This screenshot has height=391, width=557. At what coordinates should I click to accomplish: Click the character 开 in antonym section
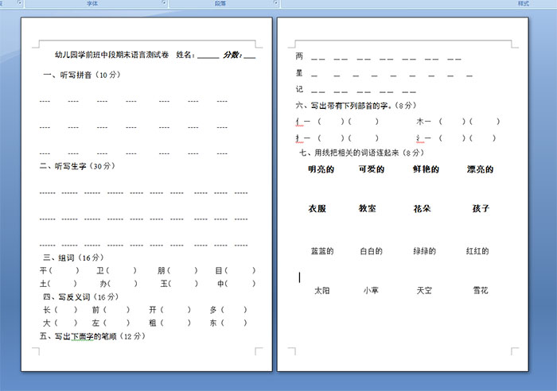[x=153, y=310]
